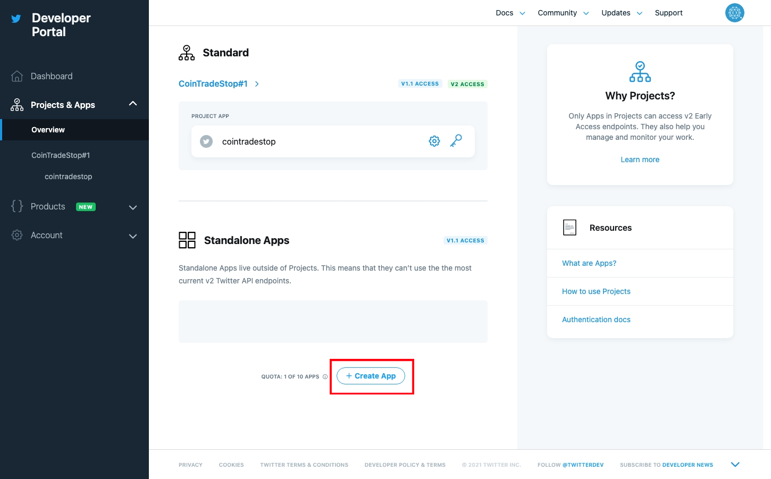Click the NEW badge beside Products

coord(86,207)
